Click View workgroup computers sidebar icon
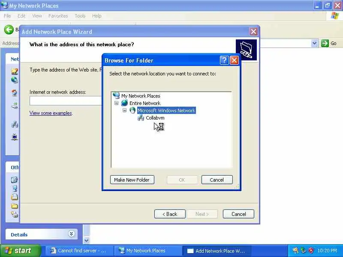 click(15, 124)
